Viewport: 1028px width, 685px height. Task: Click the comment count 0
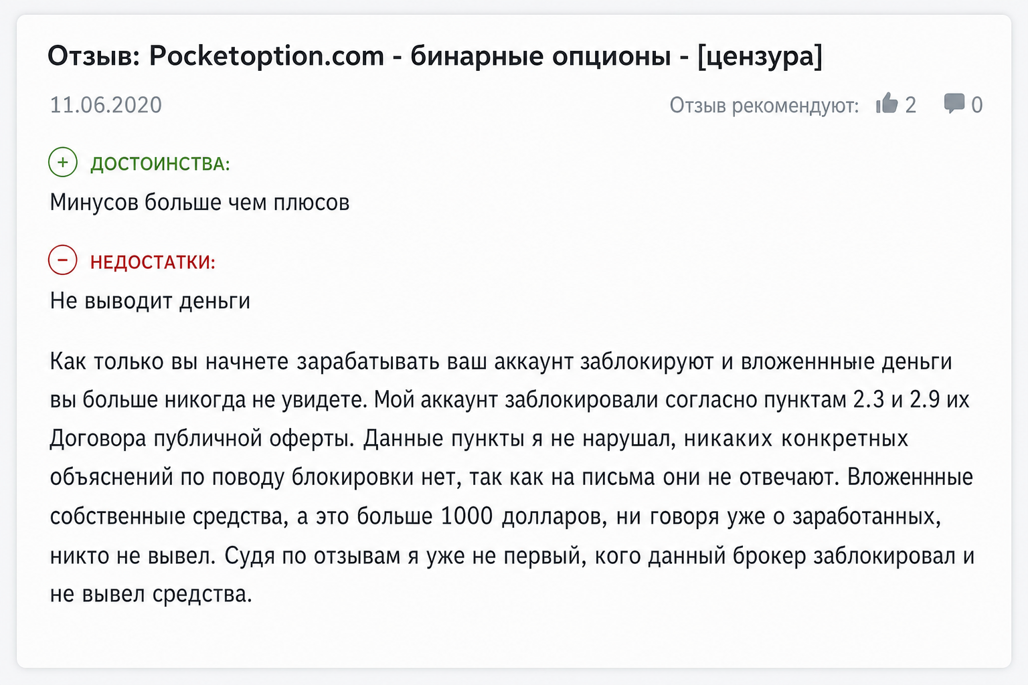(976, 105)
